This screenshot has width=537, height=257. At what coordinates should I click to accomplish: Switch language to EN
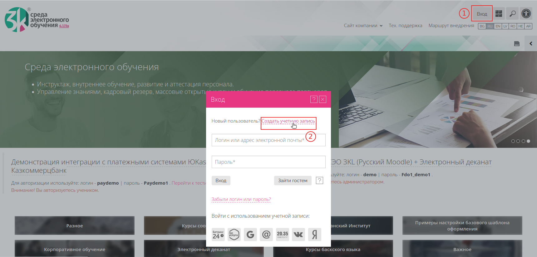coord(498,26)
